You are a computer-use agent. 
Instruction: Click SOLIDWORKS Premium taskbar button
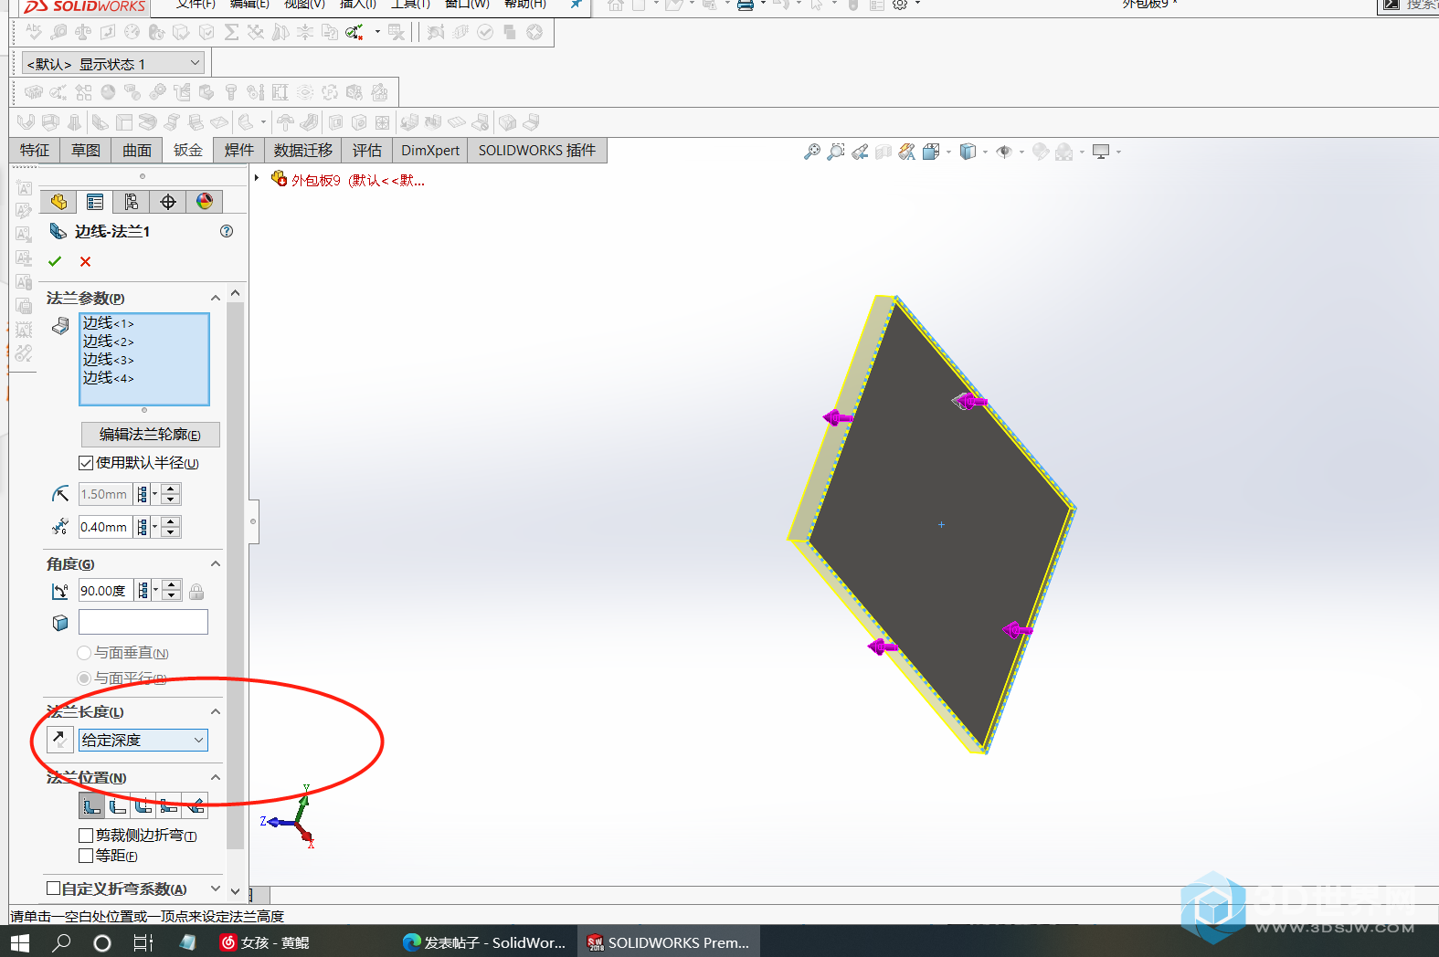pos(669,942)
